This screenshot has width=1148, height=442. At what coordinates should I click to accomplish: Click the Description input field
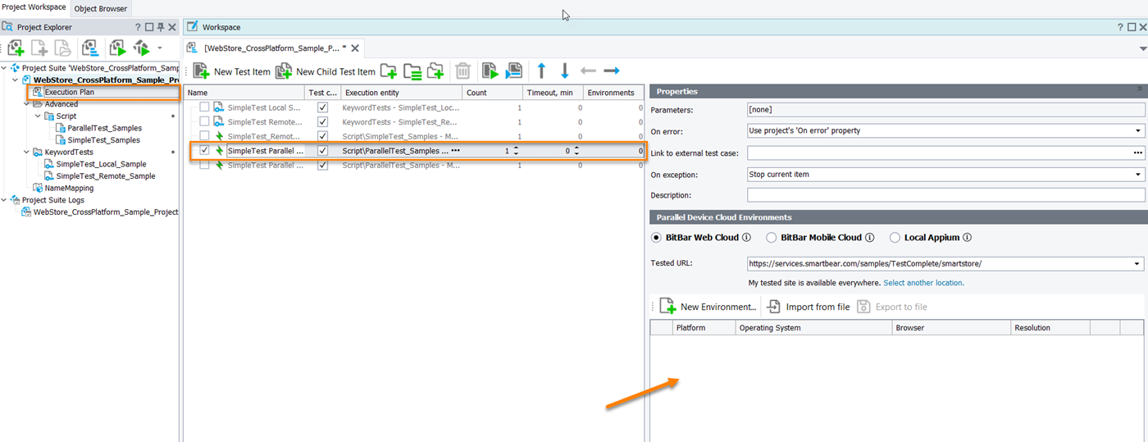click(945, 195)
